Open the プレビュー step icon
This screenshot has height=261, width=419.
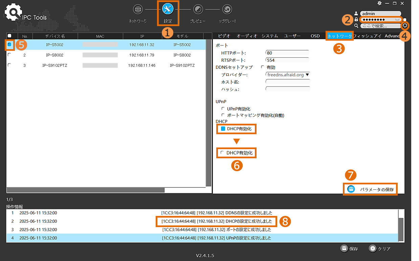198,9
